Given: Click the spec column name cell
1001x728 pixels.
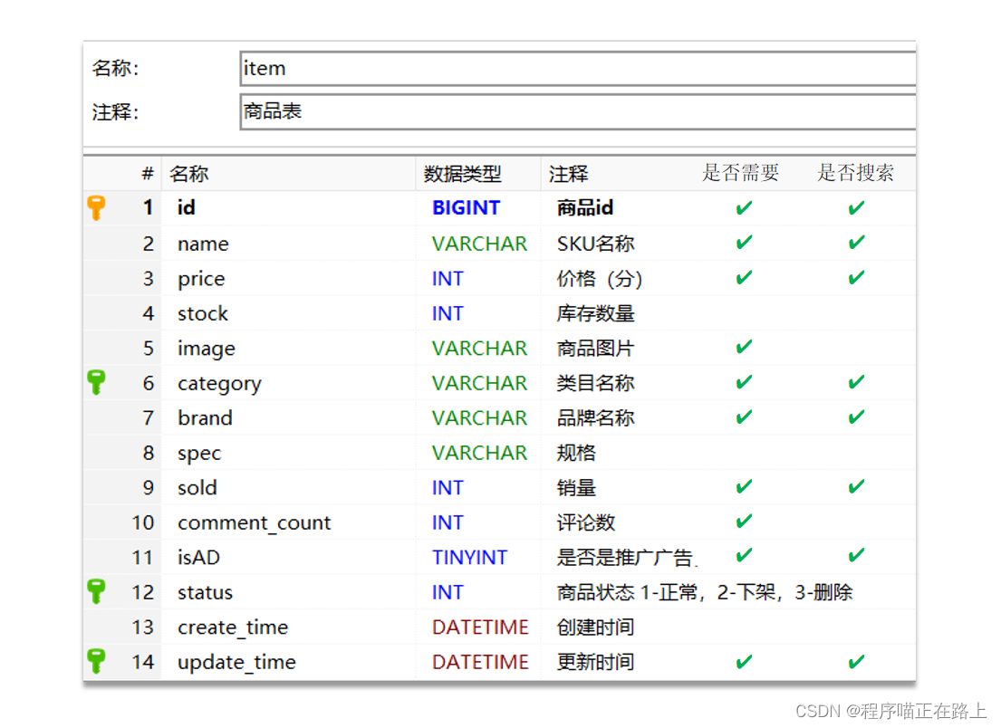Looking at the screenshot, I should pyautogui.click(x=199, y=454).
